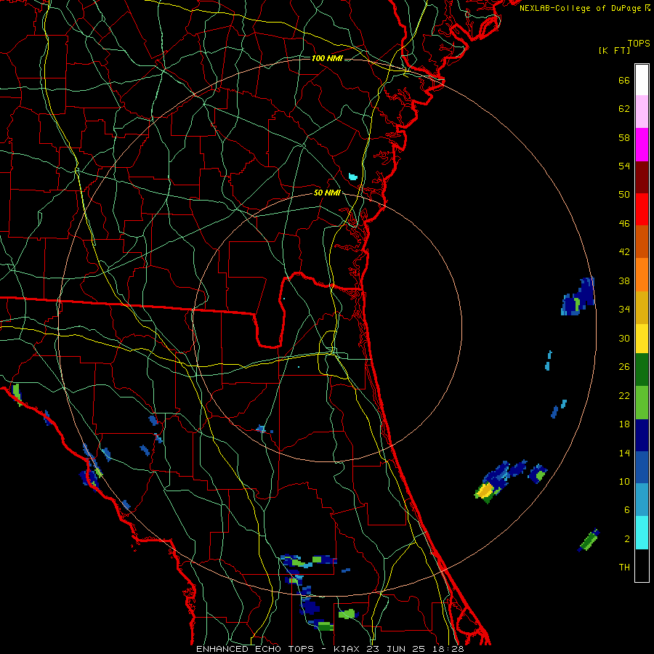Click the legend value "2"
Image resolution: width=654 pixels, height=654 pixels.
[627, 539]
